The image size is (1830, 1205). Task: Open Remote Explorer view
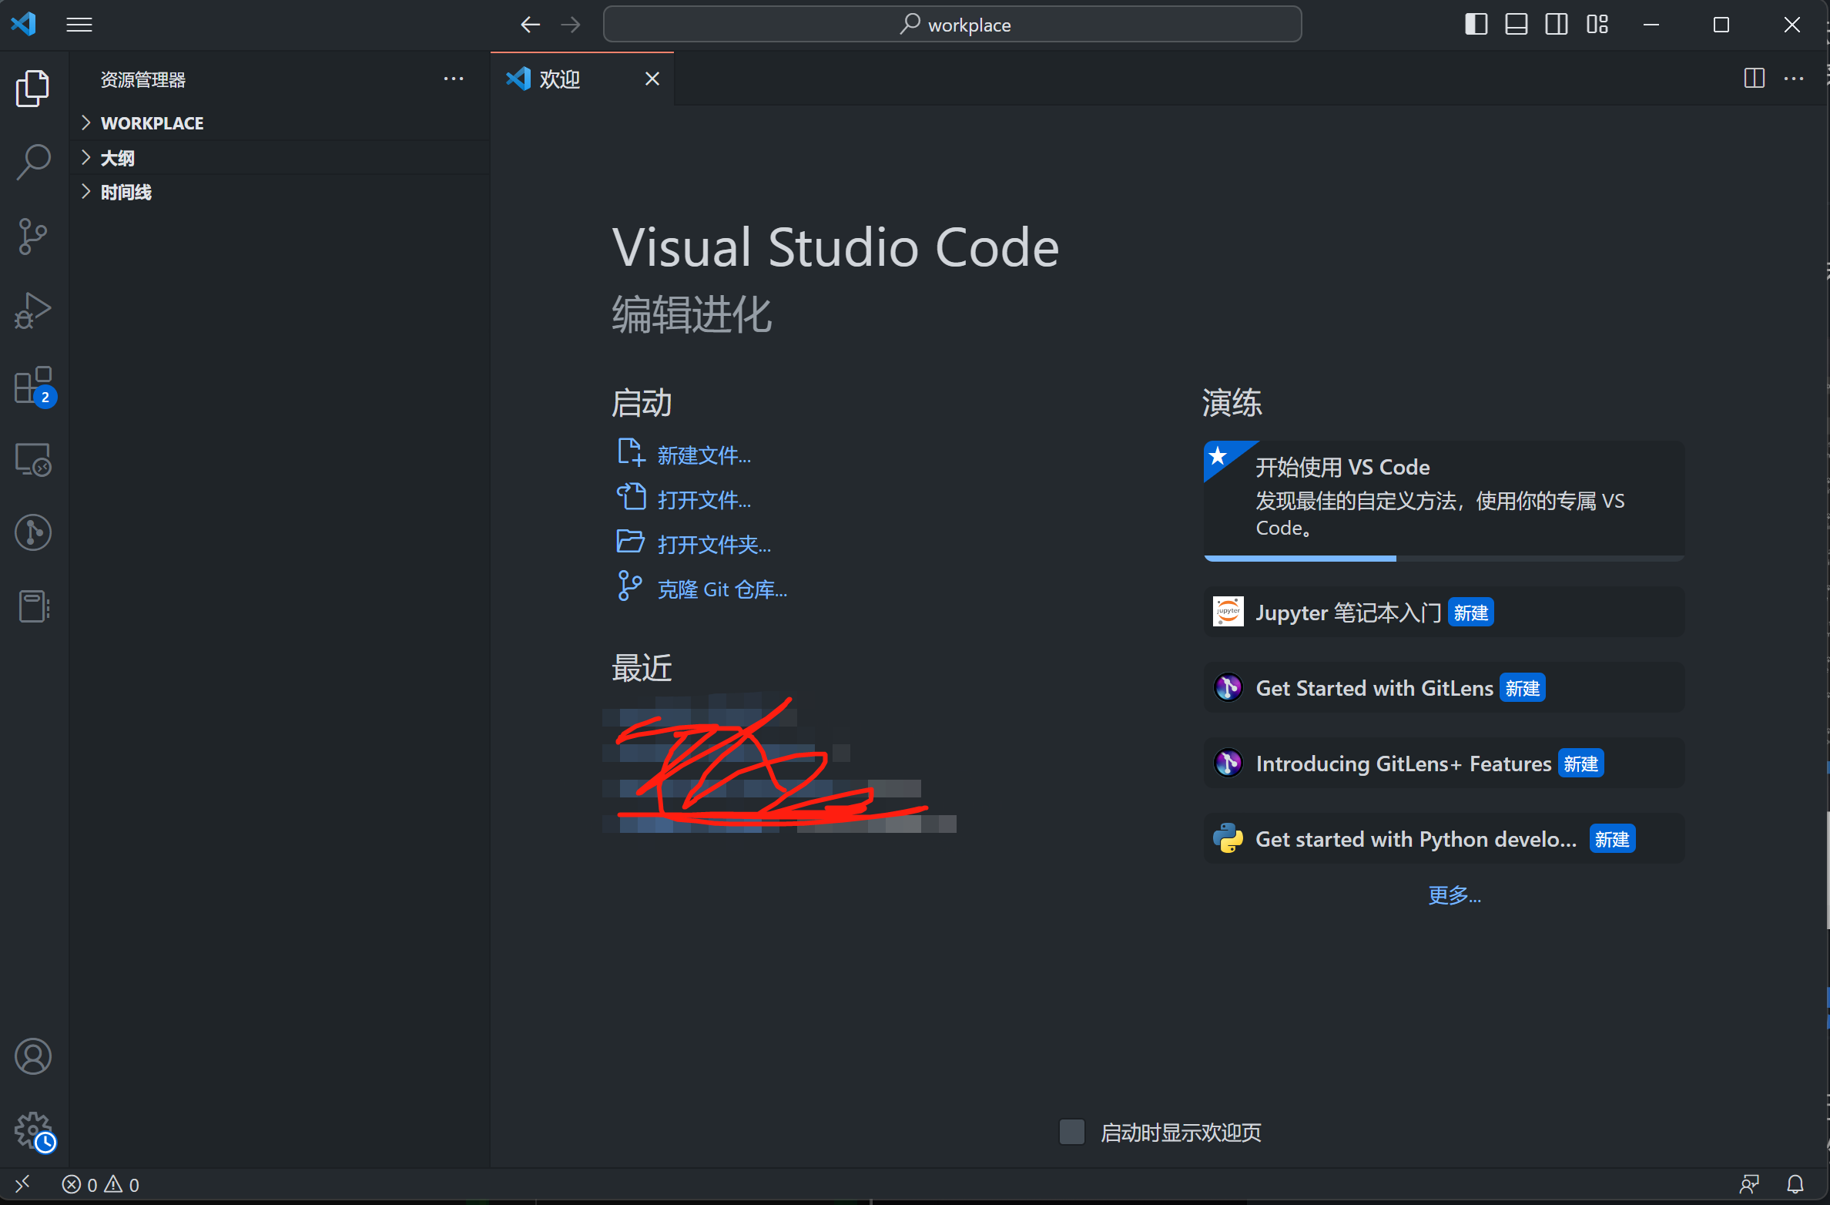pos(33,460)
